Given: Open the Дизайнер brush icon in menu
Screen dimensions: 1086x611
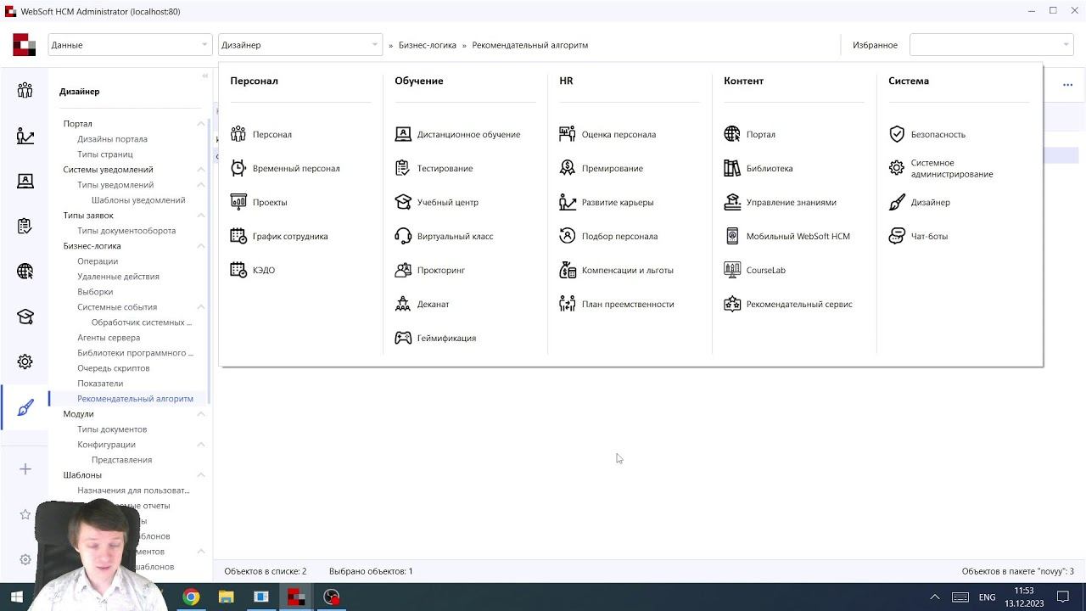Looking at the screenshot, I should 897,202.
